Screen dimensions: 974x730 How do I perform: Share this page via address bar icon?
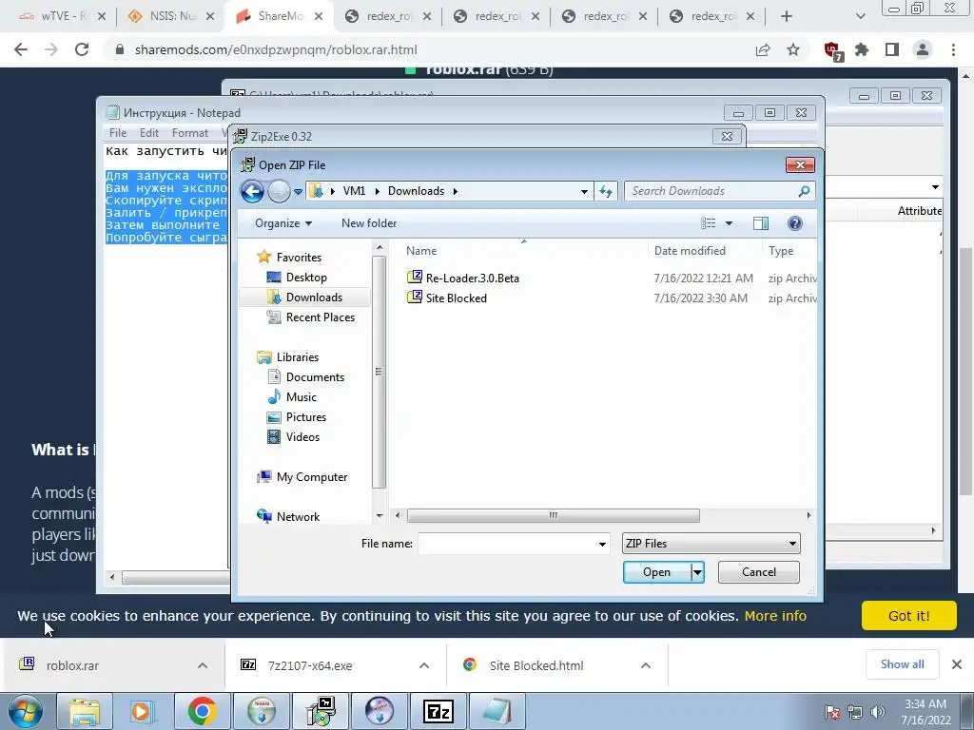click(x=763, y=49)
